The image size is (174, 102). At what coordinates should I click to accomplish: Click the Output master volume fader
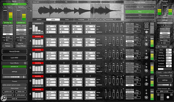165,9
